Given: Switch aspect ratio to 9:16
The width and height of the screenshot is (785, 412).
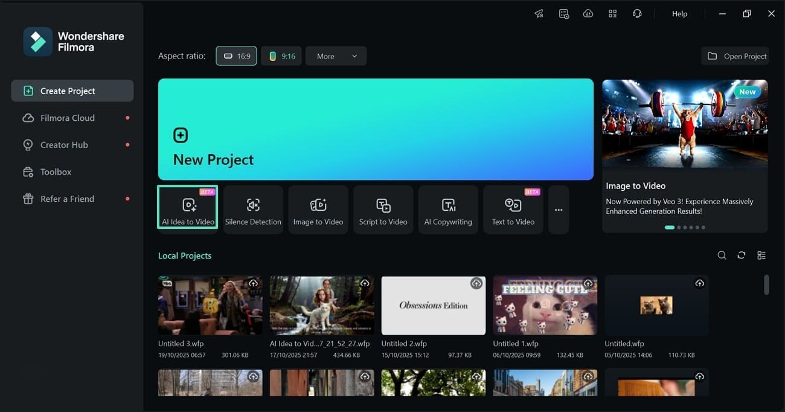Looking at the screenshot, I should [x=281, y=56].
